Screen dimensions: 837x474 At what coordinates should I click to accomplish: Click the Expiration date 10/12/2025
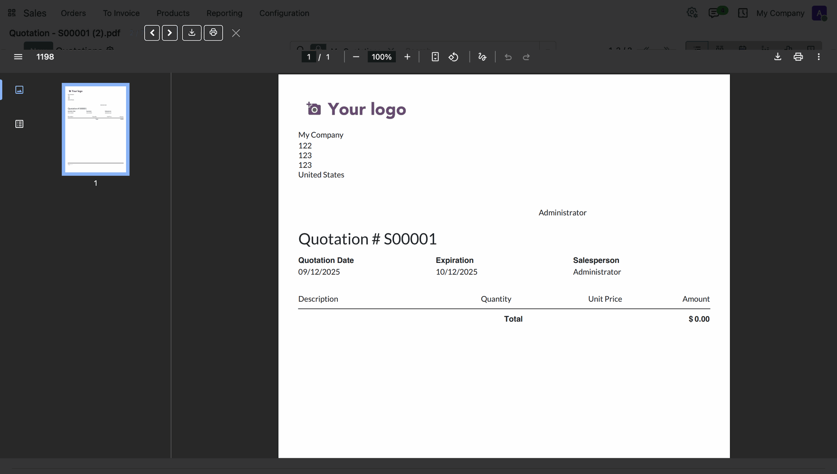(456, 272)
